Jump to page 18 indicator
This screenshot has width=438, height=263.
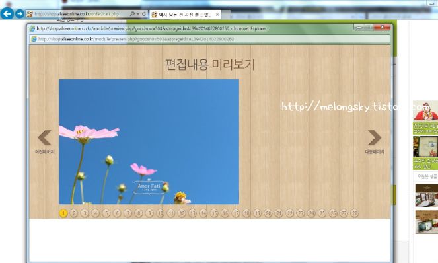click(246, 213)
